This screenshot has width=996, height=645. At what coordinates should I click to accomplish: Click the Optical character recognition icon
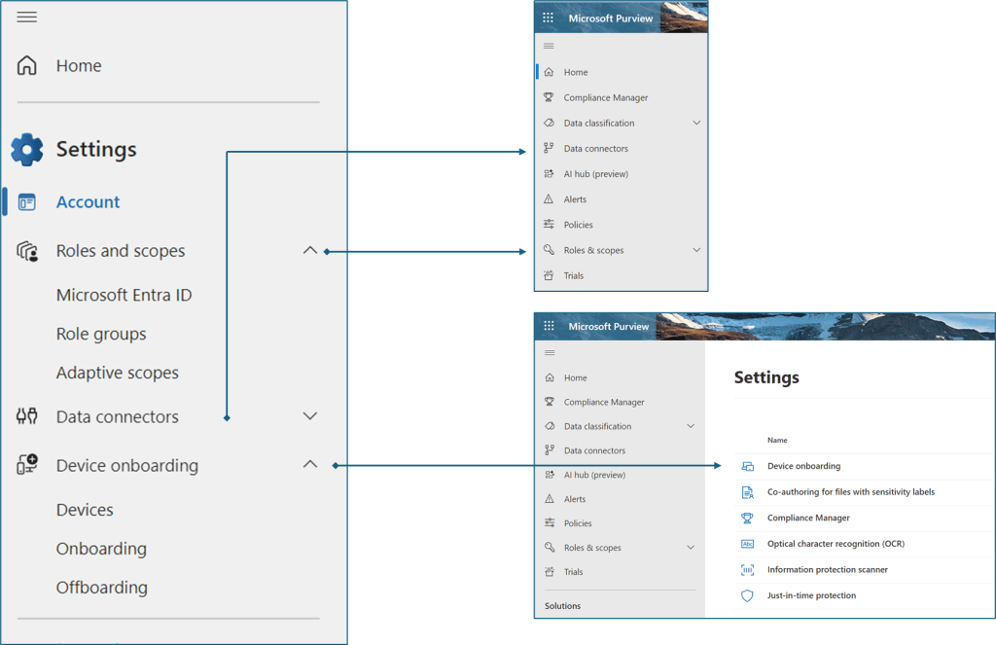pos(747,544)
